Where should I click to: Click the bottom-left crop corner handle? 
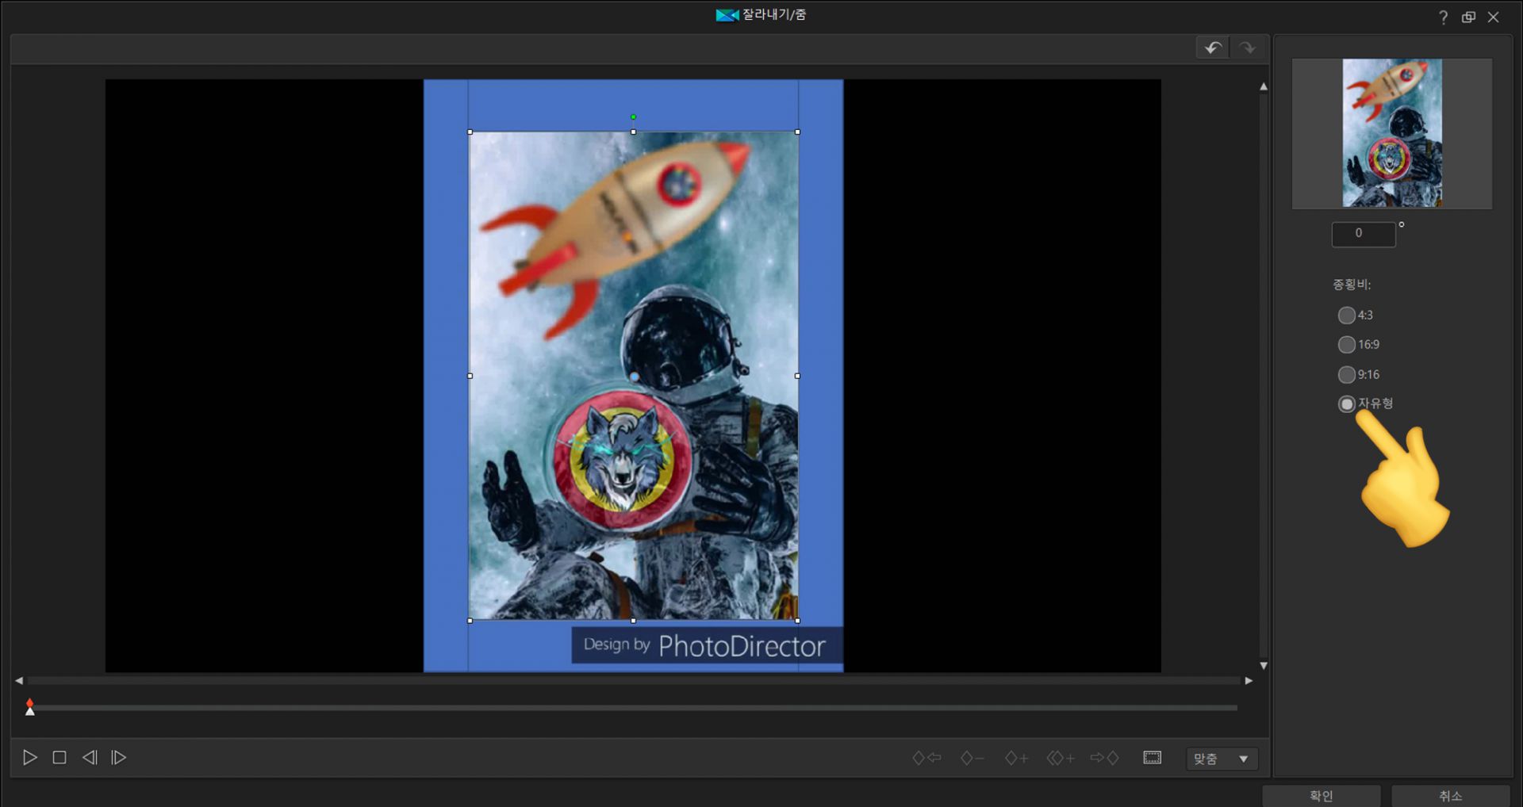click(470, 621)
